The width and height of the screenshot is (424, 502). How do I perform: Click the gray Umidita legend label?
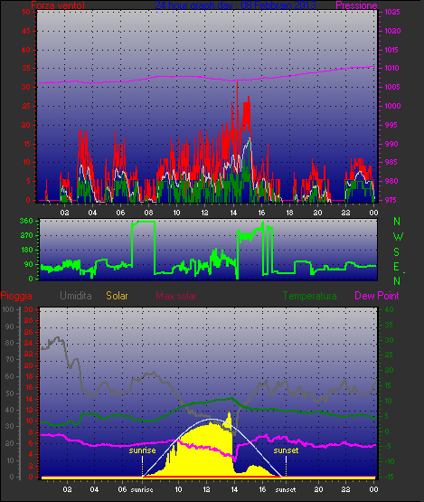pos(76,296)
